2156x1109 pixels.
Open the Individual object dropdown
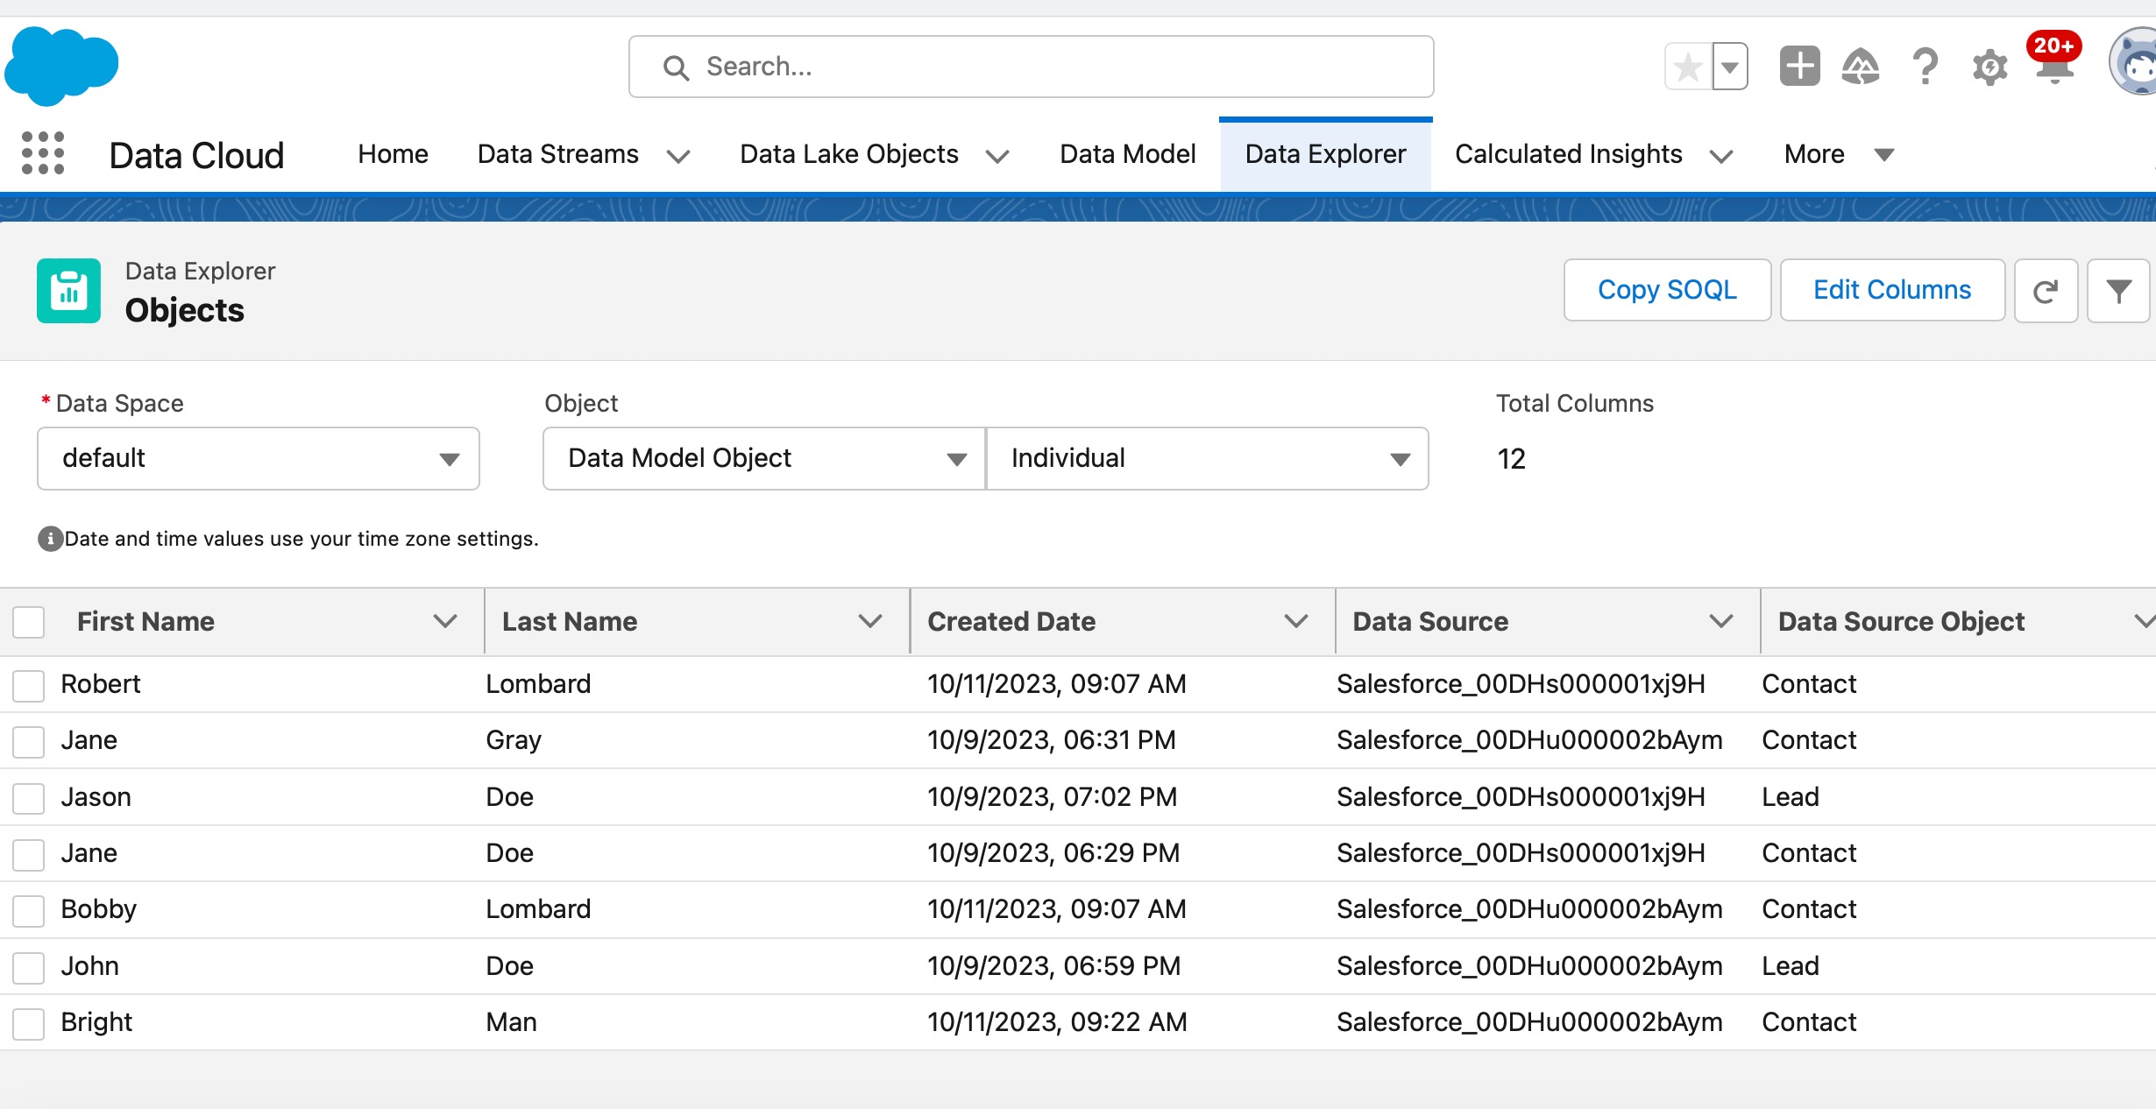point(1208,458)
